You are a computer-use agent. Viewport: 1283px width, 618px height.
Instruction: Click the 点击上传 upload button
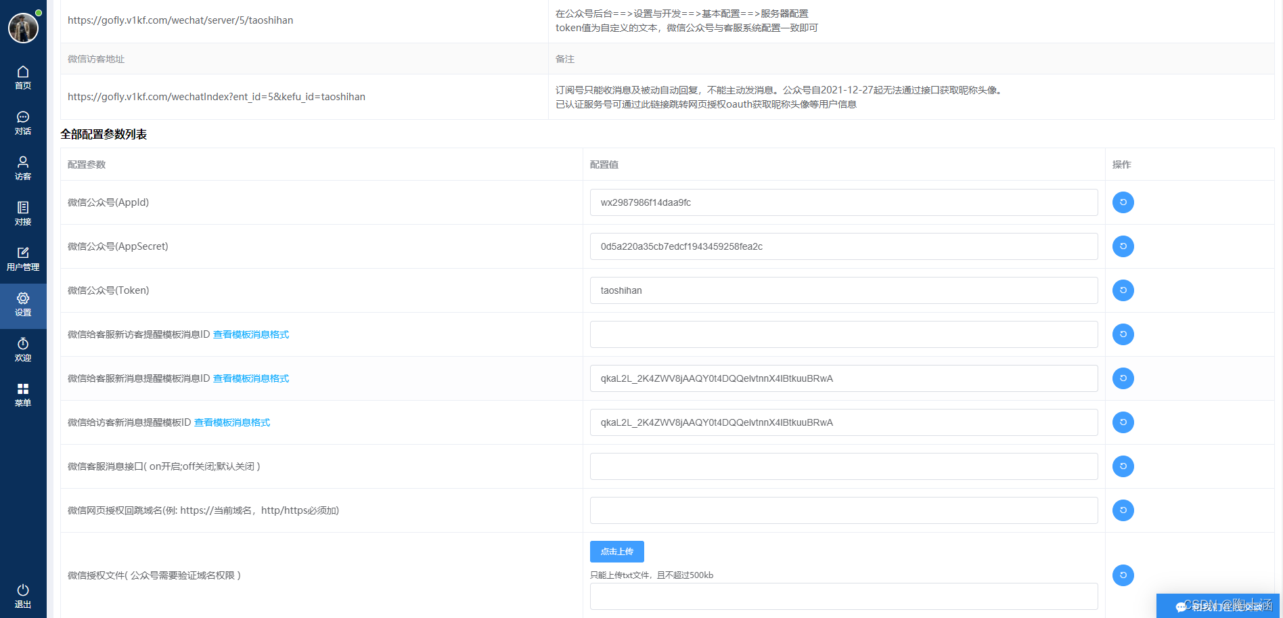tap(617, 552)
